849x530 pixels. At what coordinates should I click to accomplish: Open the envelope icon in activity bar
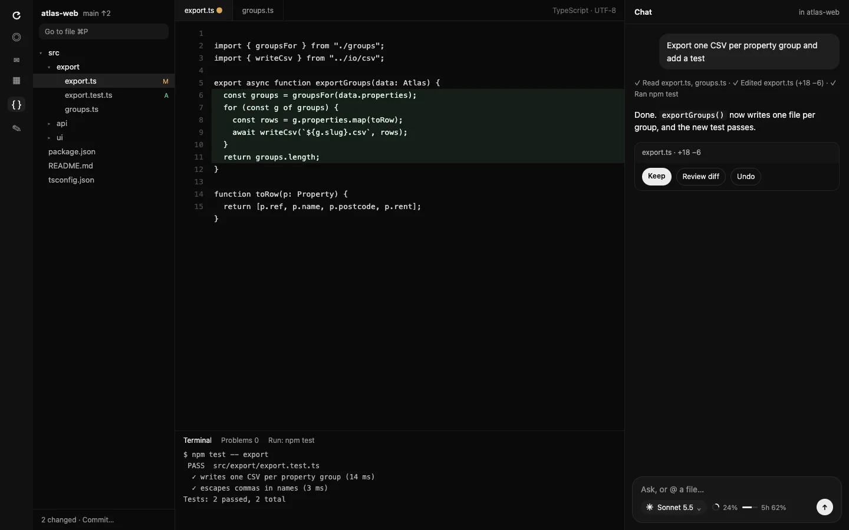(x=17, y=59)
